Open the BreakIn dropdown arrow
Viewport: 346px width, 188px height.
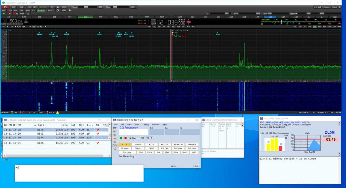(x=46, y=10)
